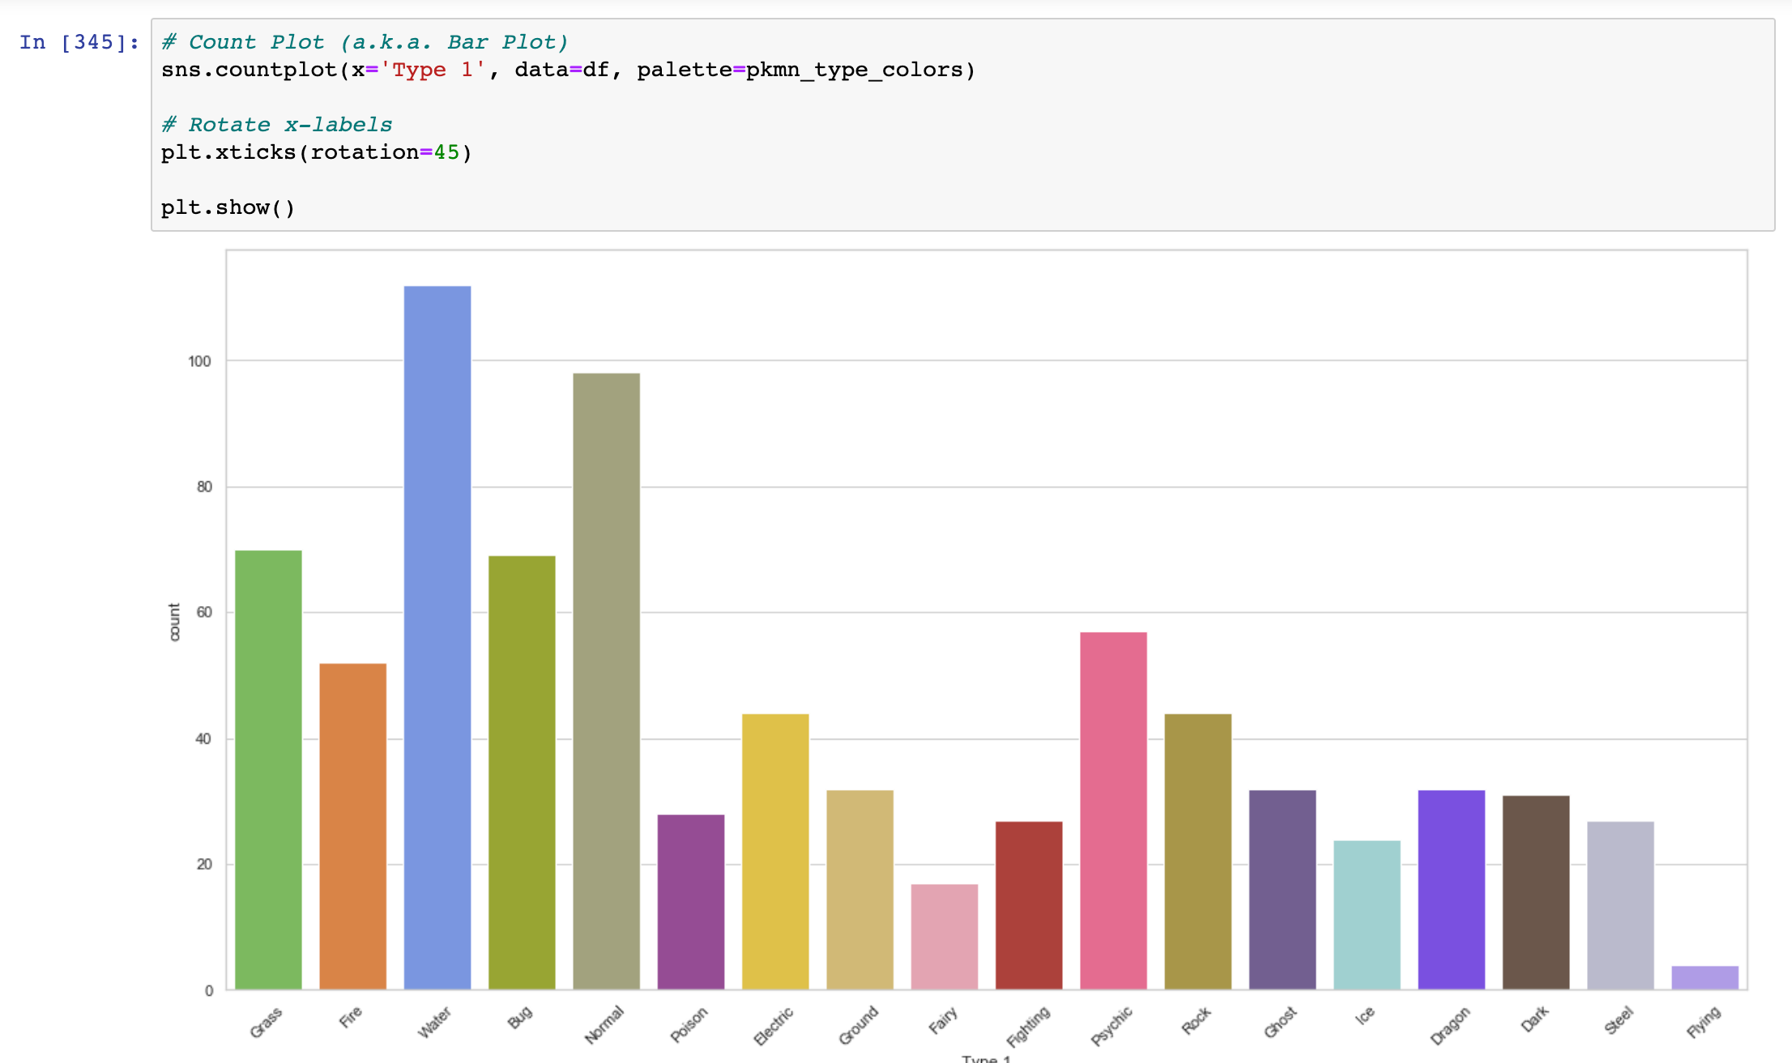This screenshot has height=1063, width=1792.
Task: Click the plt.show() statement
Action: click(x=228, y=207)
